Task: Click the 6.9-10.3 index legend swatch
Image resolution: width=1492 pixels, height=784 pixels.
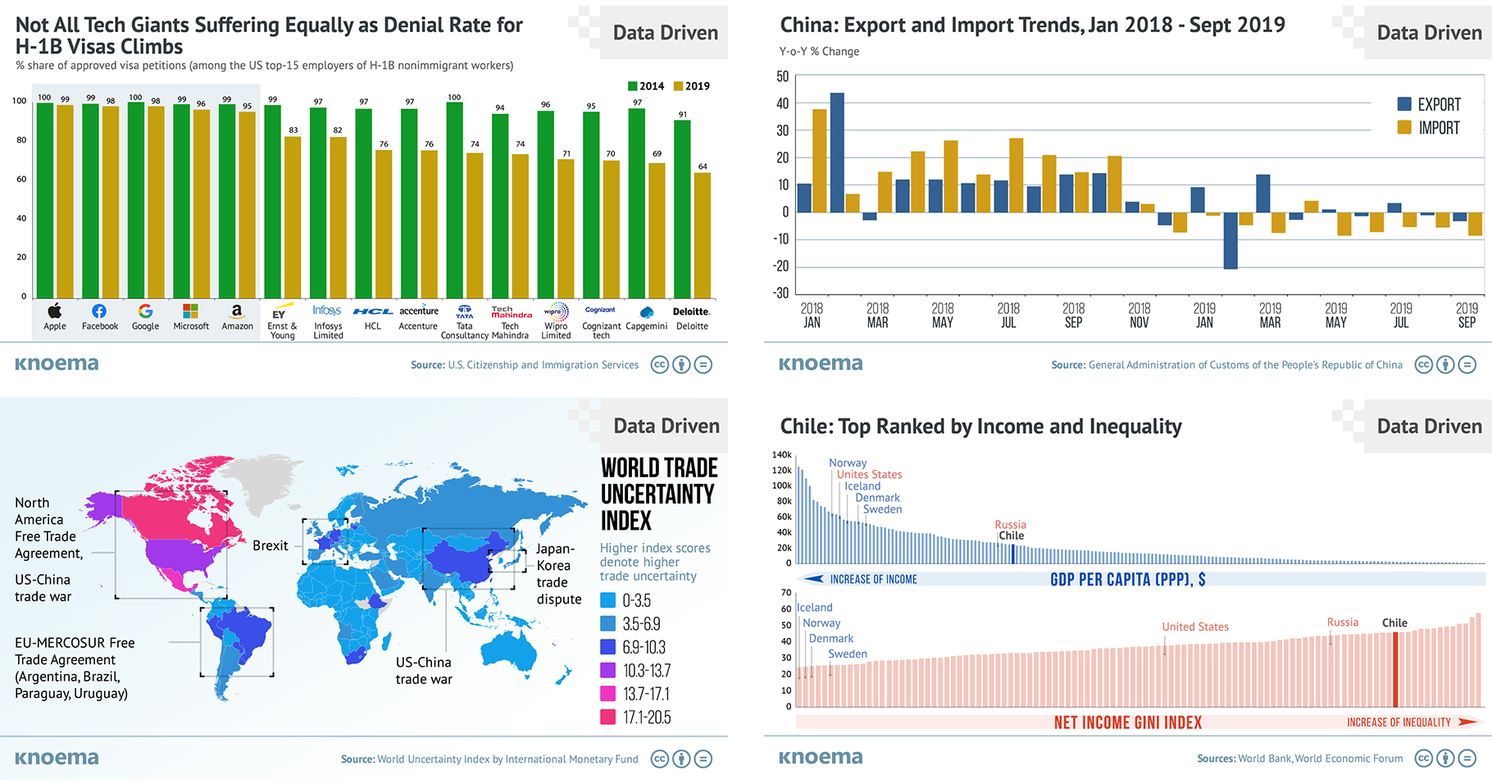Action: (x=608, y=647)
